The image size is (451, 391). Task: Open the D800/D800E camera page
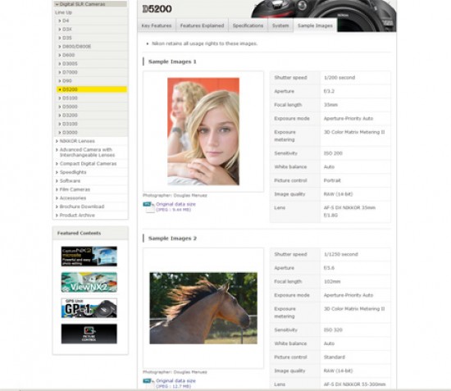(x=76, y=46)
